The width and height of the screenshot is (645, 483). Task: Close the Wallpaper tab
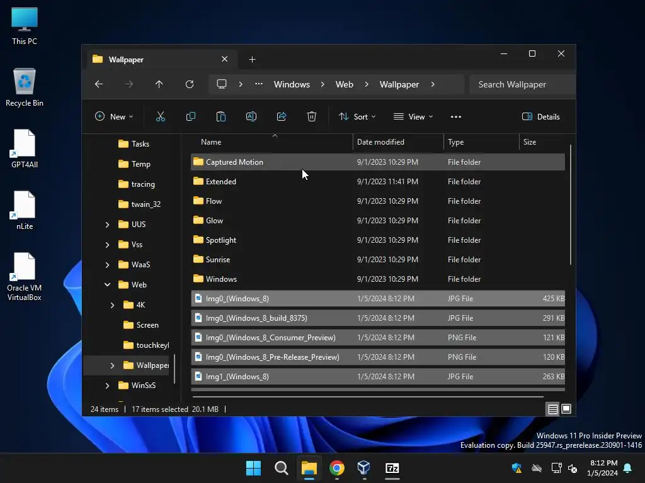point(225,59)
